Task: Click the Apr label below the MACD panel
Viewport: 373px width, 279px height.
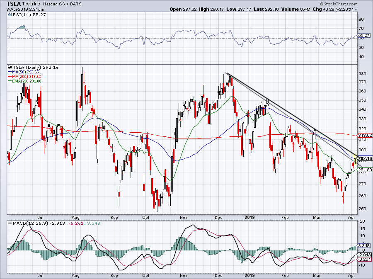Action: pos(351,276)
